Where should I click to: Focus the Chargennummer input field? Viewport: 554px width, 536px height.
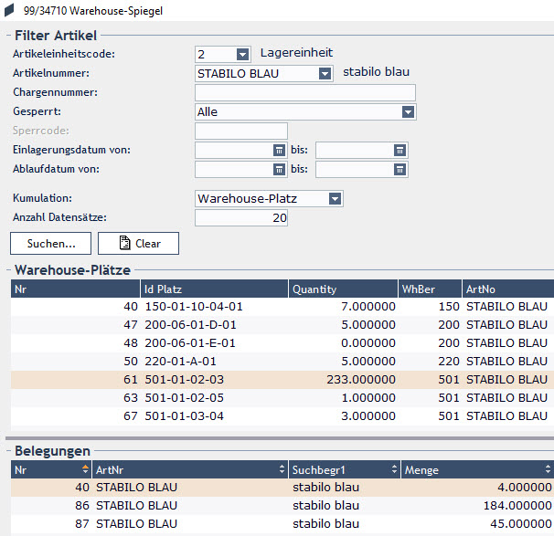click(x=305, y=93)
